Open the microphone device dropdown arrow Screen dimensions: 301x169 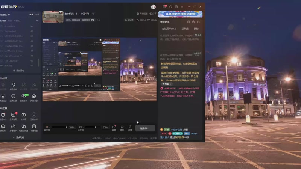tap(50, 127)
